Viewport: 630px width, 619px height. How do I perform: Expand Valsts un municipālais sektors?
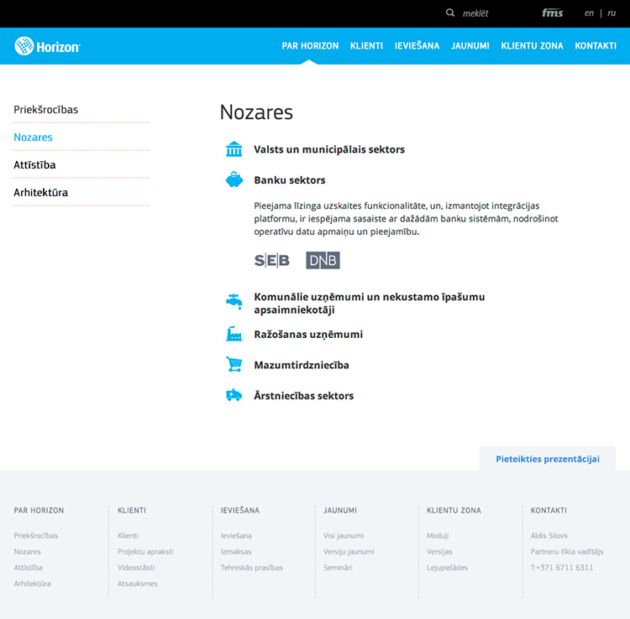click(x=329, y=149)
